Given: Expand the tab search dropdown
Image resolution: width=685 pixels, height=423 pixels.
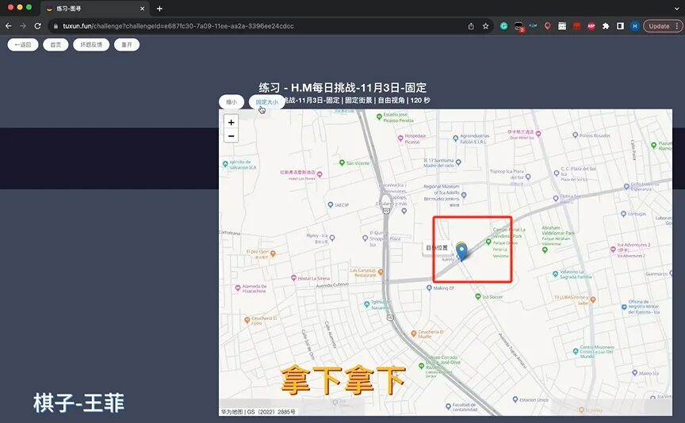Looking at the screenshot, I should coord(676,9).
